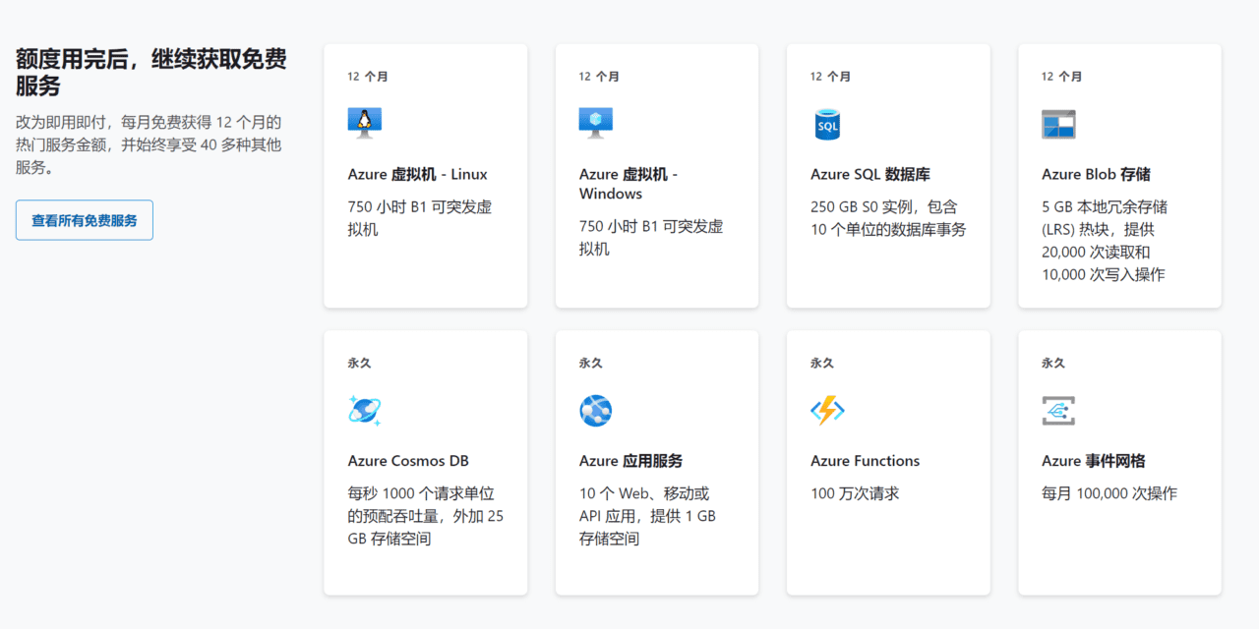The height and width of the screenshot is (629, 1259).
Task: Open the Azure Blob 存储 icon
Action: tap(1058, 124)
